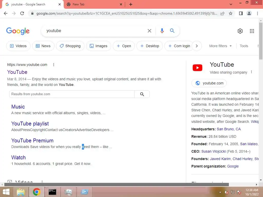
Task: Bookmark this page with the star icon
Action: 231,13
